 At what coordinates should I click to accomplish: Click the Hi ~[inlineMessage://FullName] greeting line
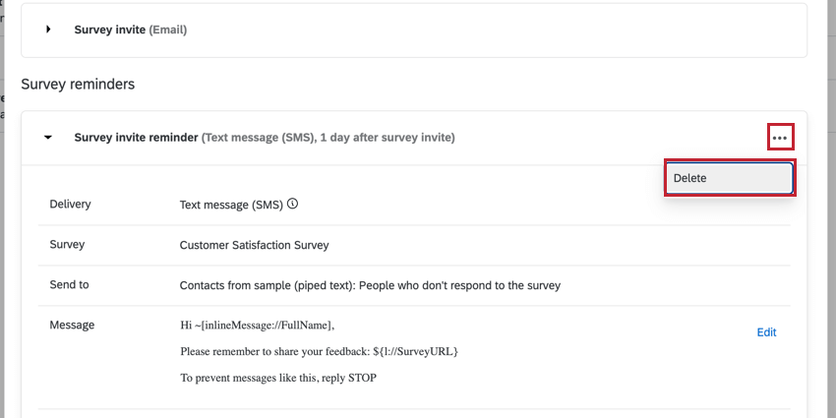pyautogui.click(x=258, y=325)
